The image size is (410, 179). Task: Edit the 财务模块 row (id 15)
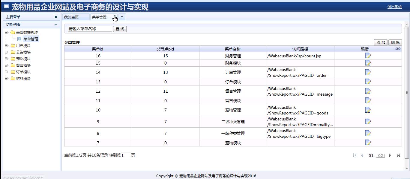(x=368, y=63)
